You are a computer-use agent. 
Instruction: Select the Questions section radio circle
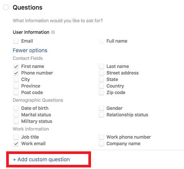[x=6, y=7]
